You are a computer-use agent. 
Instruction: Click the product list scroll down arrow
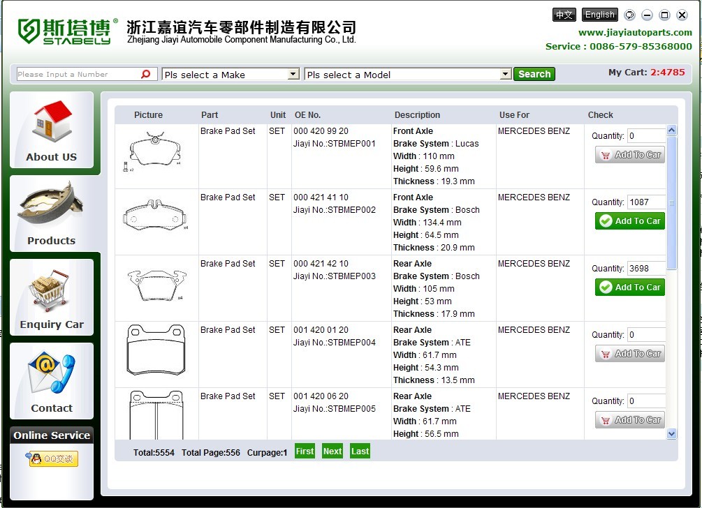point(671,433)
